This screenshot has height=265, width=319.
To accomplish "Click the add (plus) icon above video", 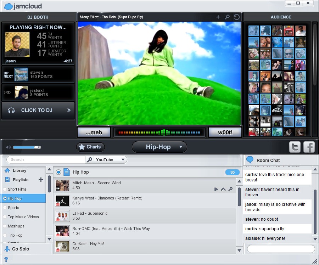I will [x=218, y=17].
